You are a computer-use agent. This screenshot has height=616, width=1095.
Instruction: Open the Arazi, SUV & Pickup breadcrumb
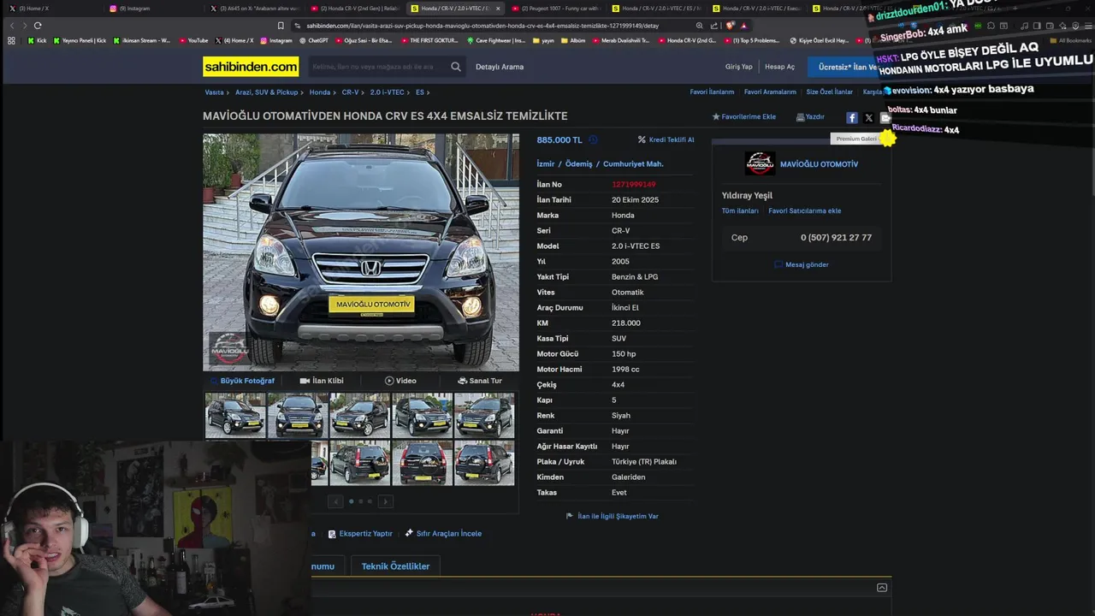[267, 92]
